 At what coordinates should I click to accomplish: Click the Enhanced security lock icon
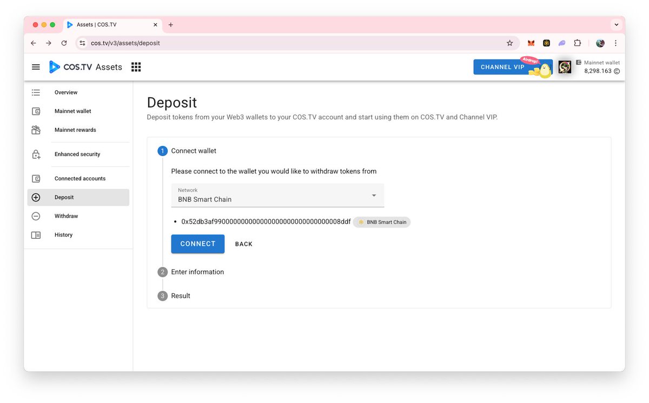(36, 155)
